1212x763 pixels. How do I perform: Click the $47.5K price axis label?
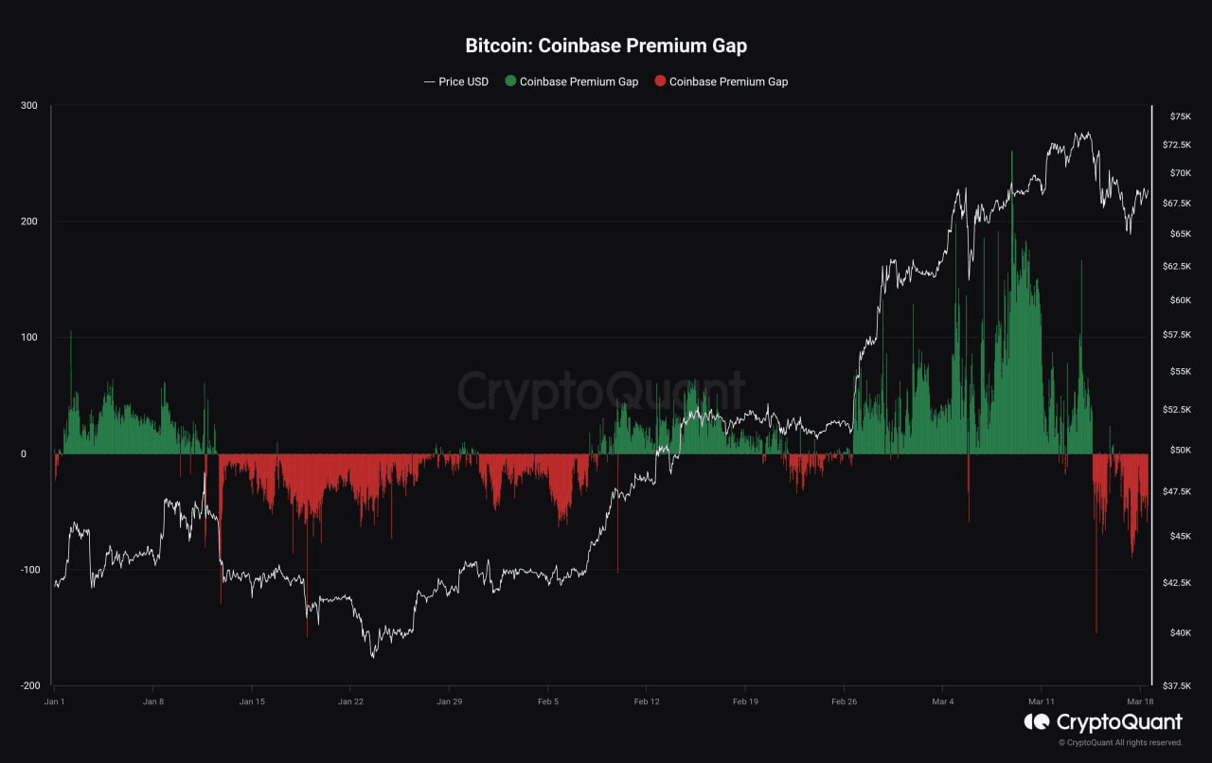(1177, 492)
